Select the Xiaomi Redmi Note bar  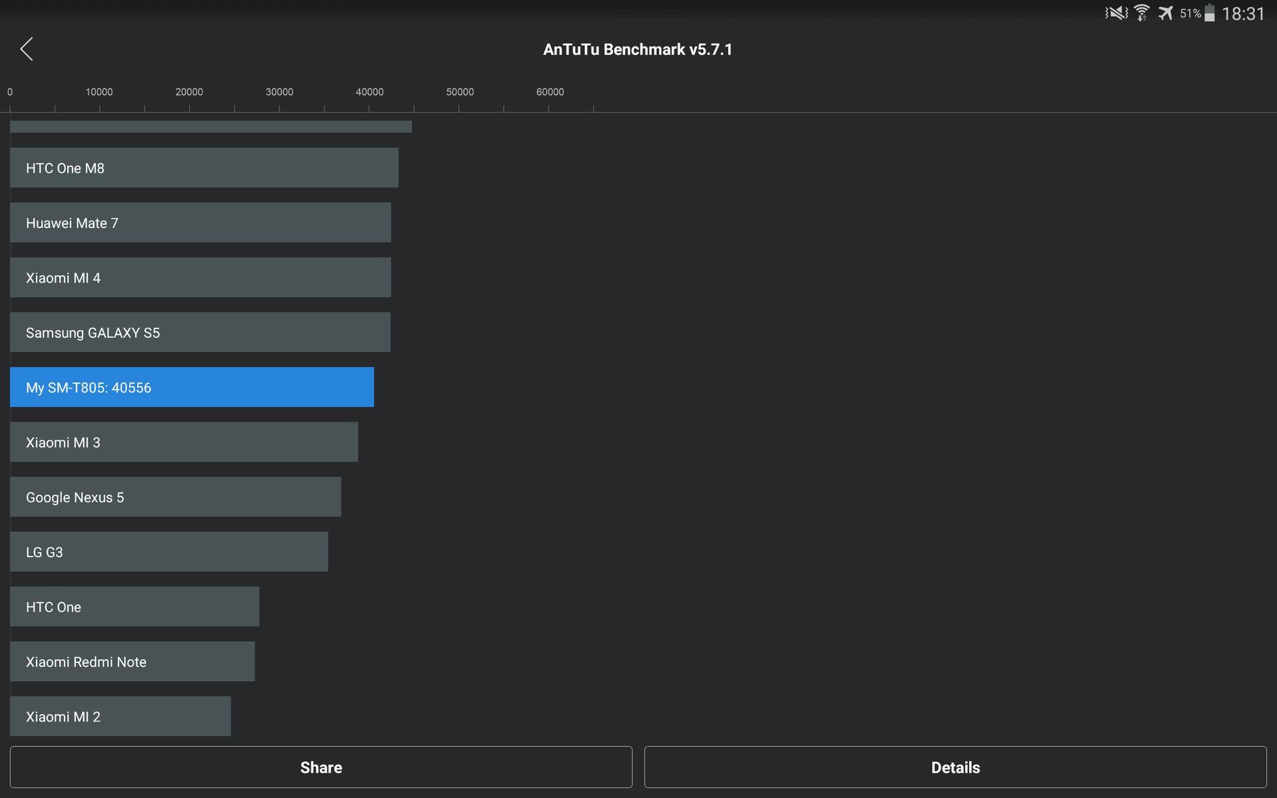click(x=132, y=662)
